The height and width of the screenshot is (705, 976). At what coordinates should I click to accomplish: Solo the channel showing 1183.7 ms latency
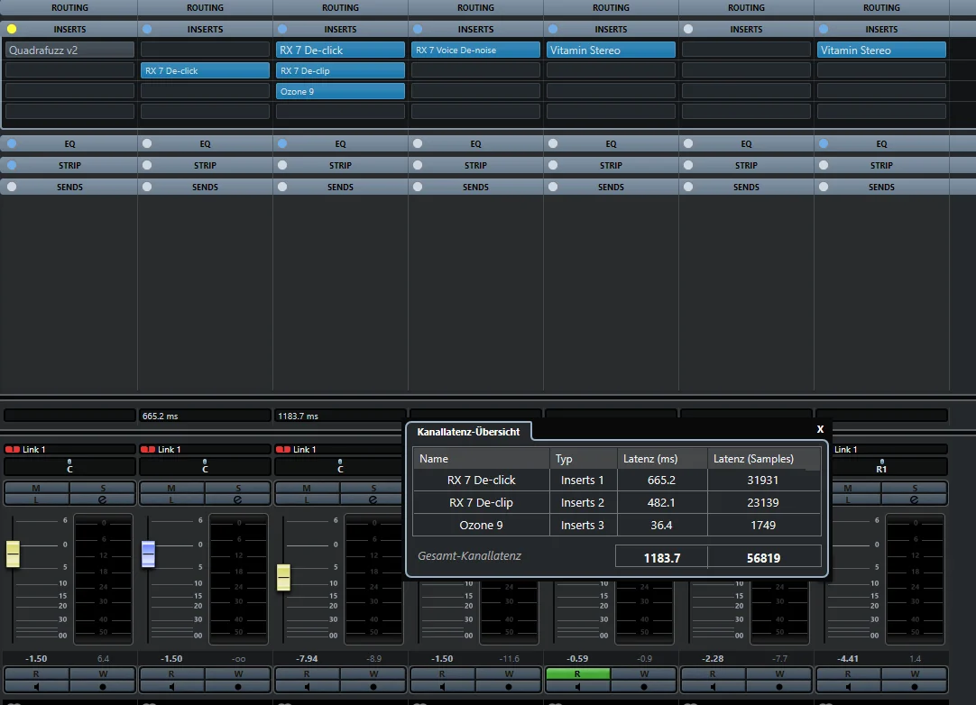[x=373, y=488]
